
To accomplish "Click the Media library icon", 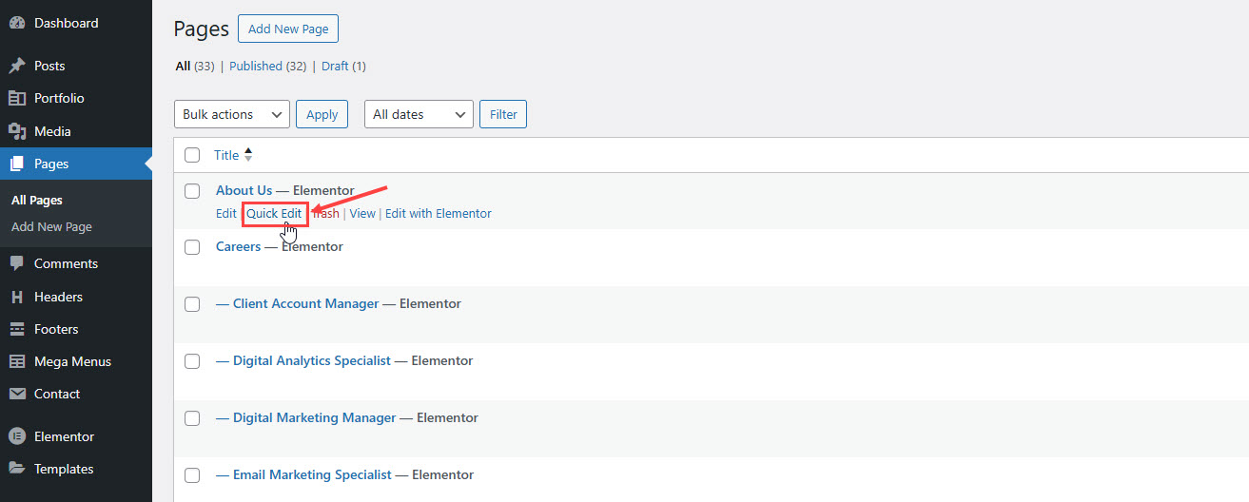I will point(16,131).
